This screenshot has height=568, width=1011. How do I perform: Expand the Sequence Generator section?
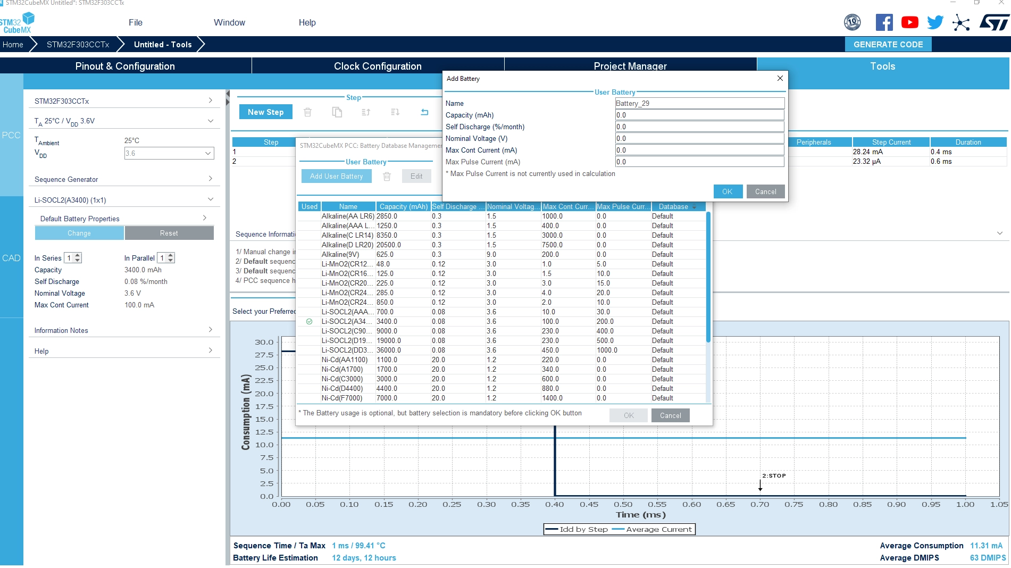point(124,179)
